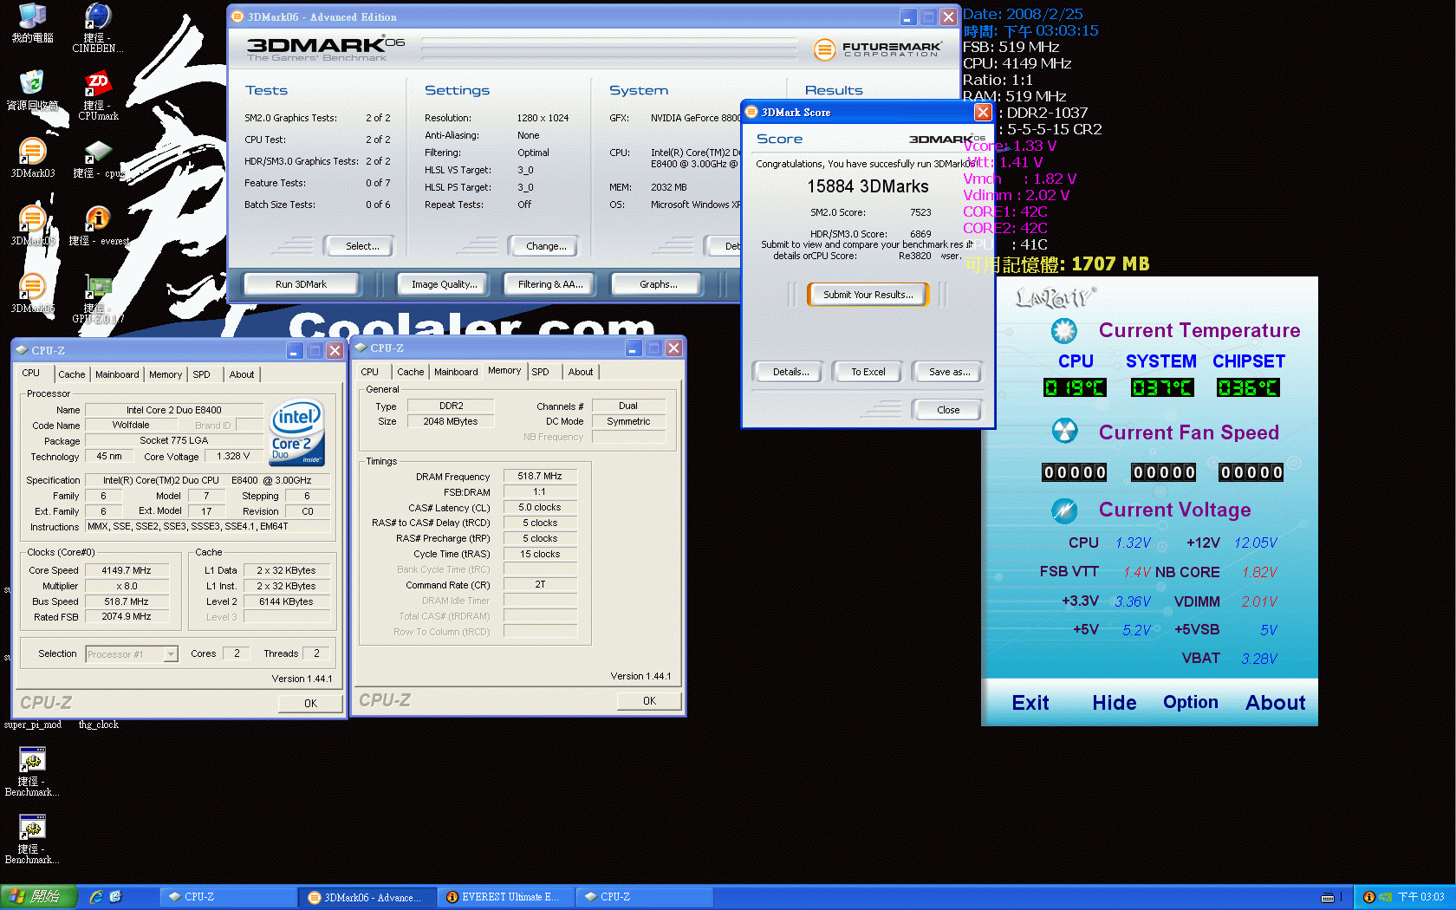1456x910 pixels.
Task: Open the Recycle Bin desktop icon
Action: point(32,90)
